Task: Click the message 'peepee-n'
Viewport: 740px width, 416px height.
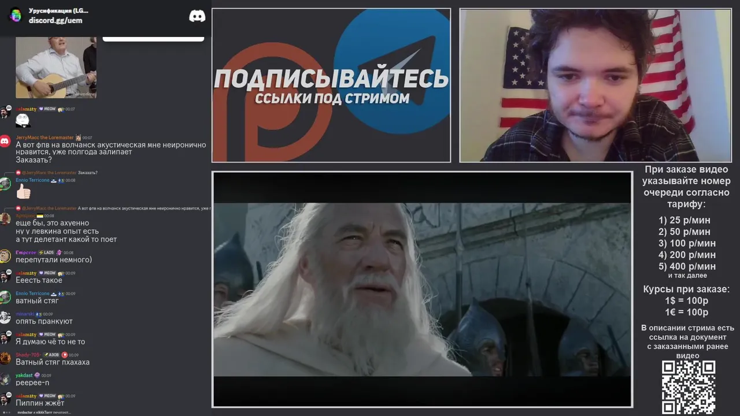Action: click(32, 382)
